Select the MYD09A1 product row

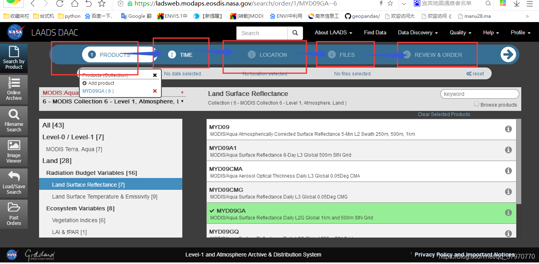pos(361,151)
